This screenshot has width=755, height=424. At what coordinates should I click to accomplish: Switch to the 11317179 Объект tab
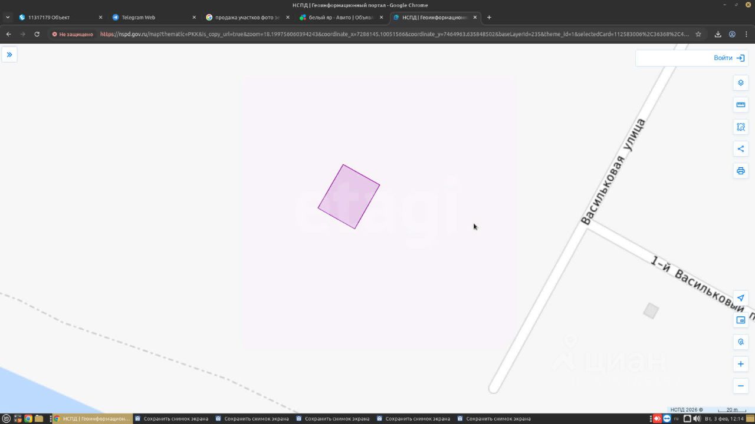(59, 18)
